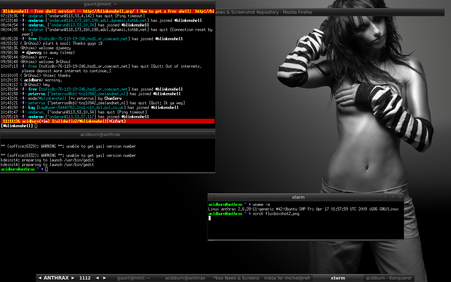Click the [#blinkenshell] IRC input prompt
Image resolution: width=451 pixels, height=282 pixels.
point(17,126)
